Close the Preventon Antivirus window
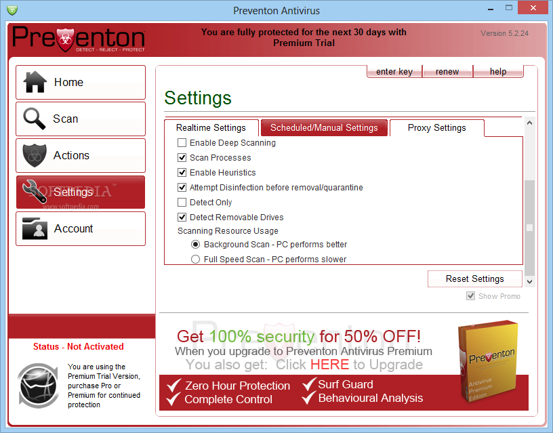This screenshot has height=433, width=553. coord(533,7)
